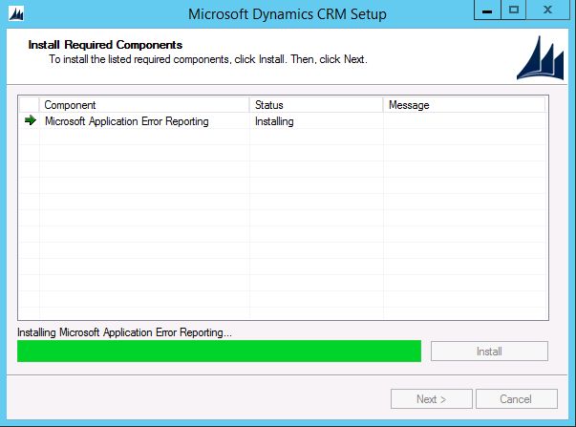Viewport: 576px width, 427px height.
Task: Click the Dynamics CRM title bar icon
Action: coord(16,14)
